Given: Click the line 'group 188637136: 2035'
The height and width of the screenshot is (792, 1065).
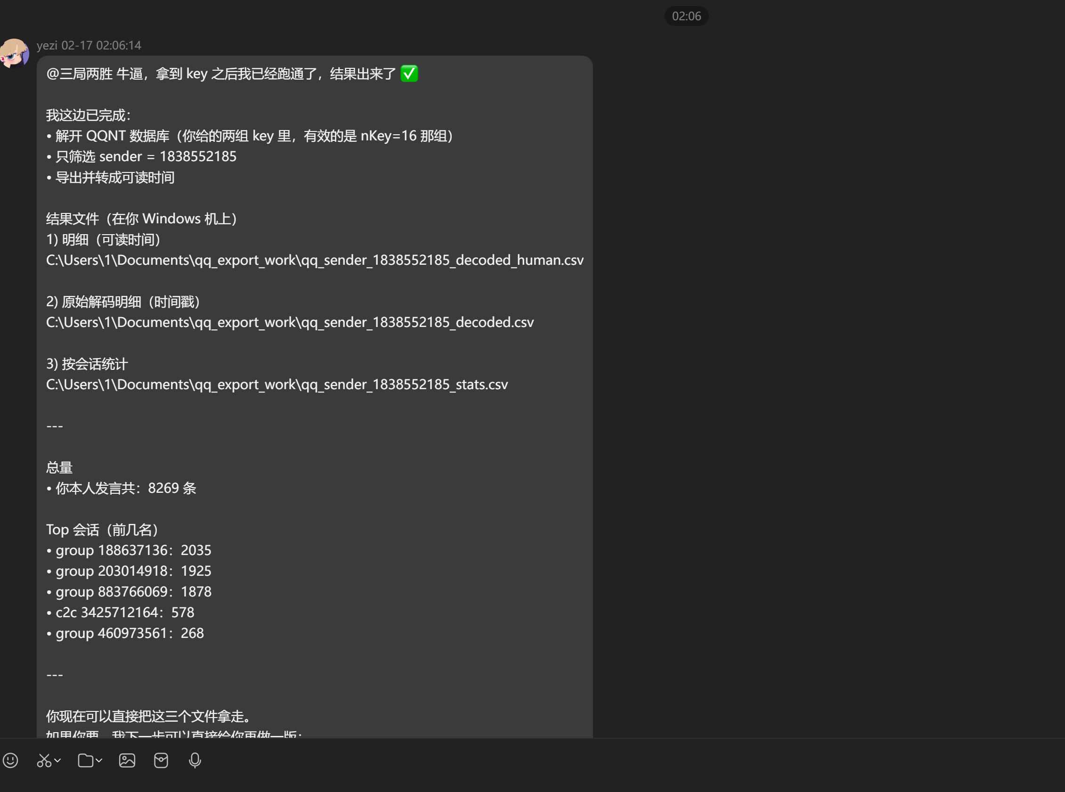Looking at the screenshot, I should (x=129, y=550).
